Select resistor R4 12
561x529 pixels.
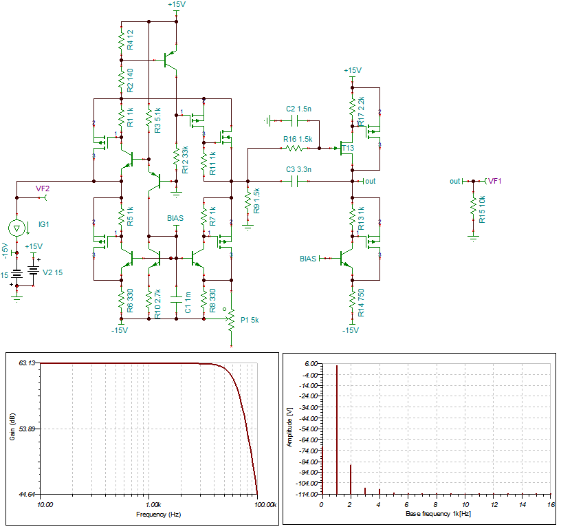point(121,41)
